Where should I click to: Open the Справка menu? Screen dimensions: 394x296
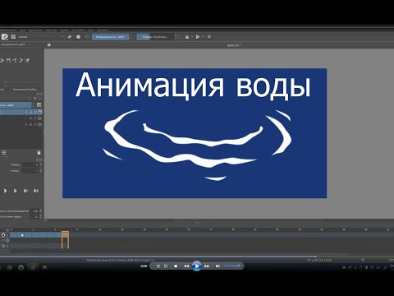coord(103,30)
